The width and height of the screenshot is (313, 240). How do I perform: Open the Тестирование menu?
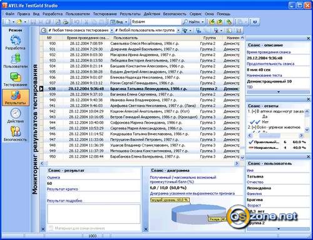click(105, 14)
